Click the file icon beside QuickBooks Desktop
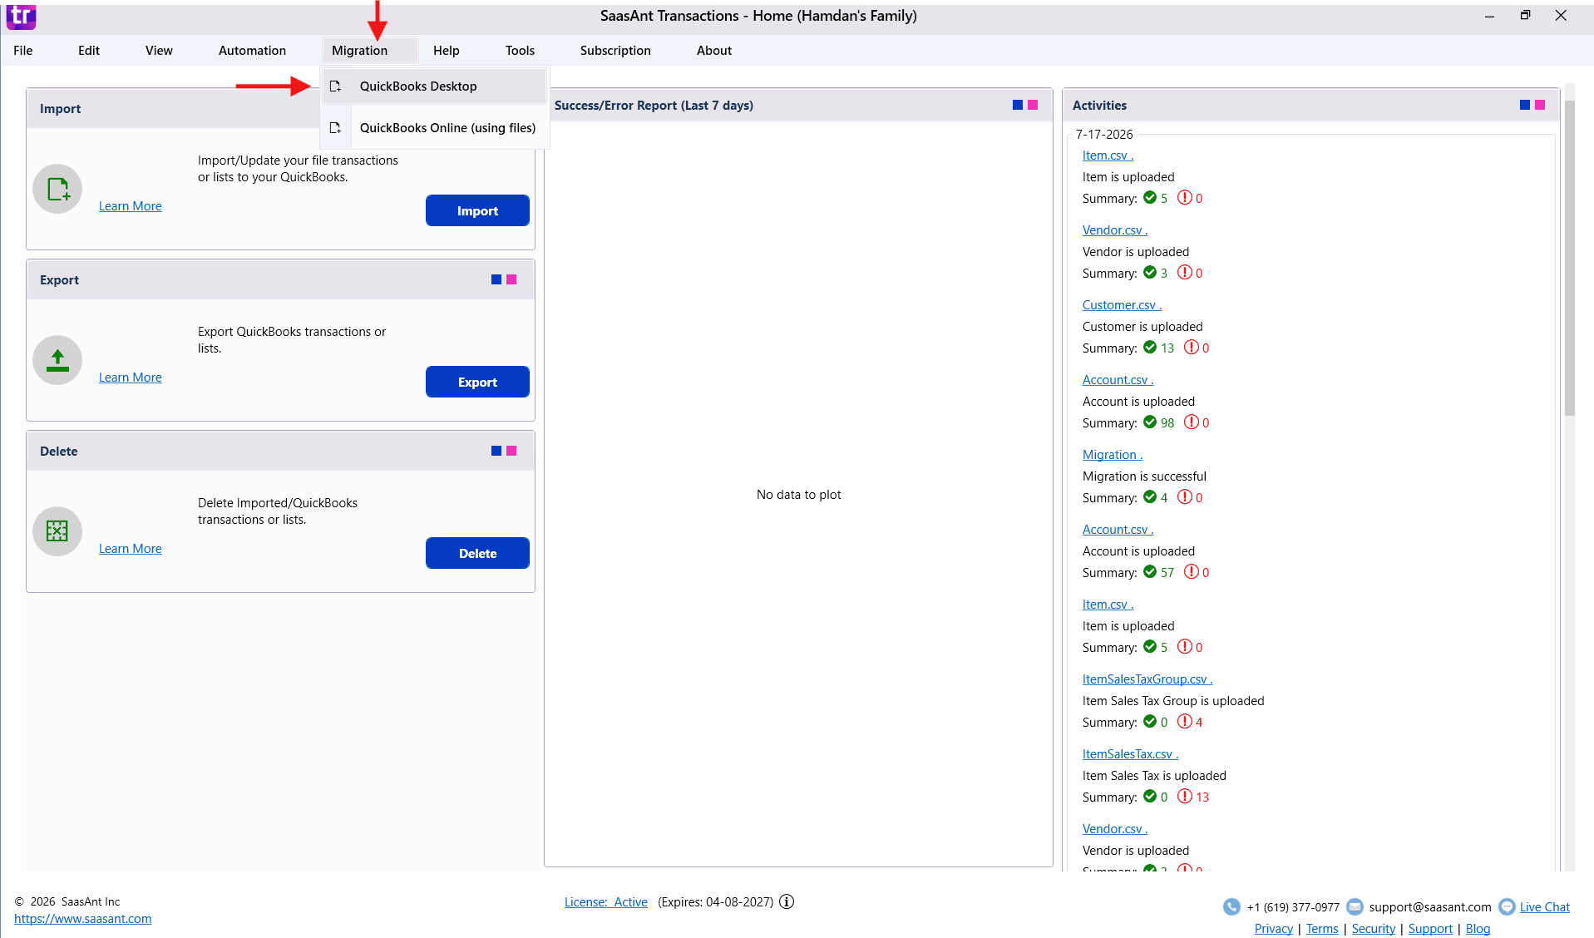The width and height of the screenshot is (1594, 938). pos(336,86)
